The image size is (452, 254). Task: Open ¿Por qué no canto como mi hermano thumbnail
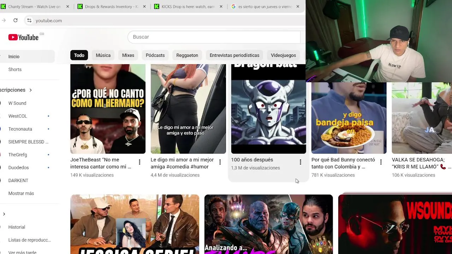tap(108, 109)
